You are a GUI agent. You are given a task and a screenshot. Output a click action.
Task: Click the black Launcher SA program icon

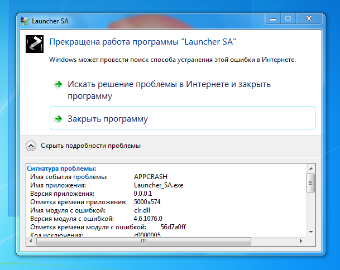35,44
